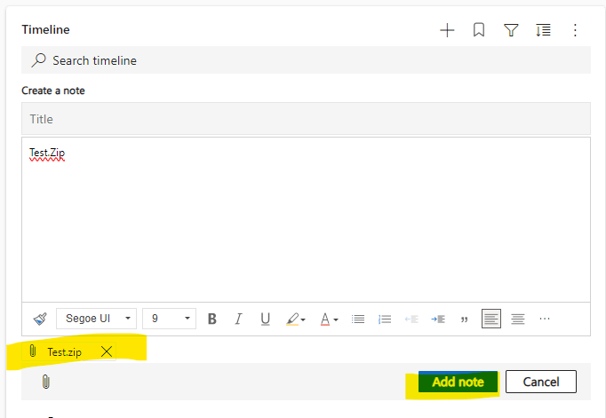
Task: Click the Add note button
Action: pyautogui.click(x=458, y=382)
